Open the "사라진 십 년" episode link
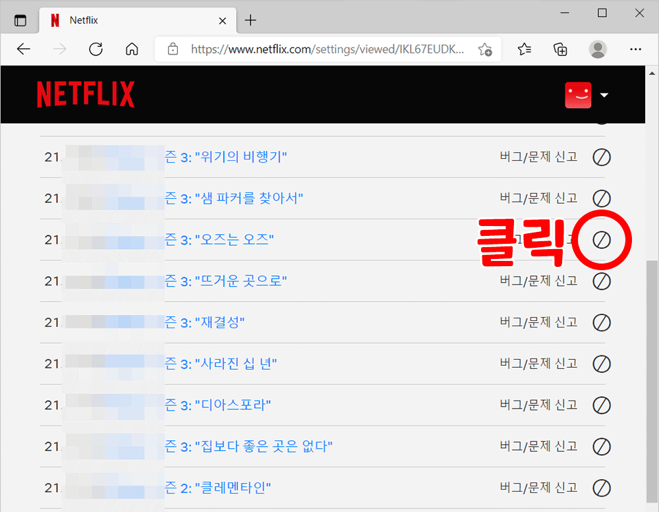 [221, 364]
